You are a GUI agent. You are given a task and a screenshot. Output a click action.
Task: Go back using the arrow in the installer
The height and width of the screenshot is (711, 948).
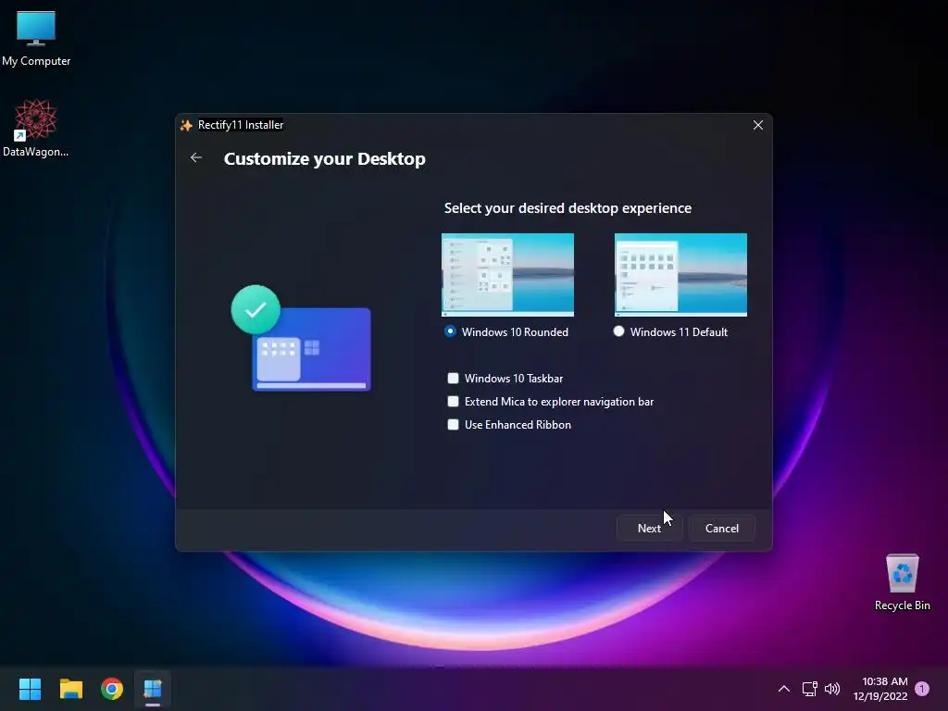[196, 157]
